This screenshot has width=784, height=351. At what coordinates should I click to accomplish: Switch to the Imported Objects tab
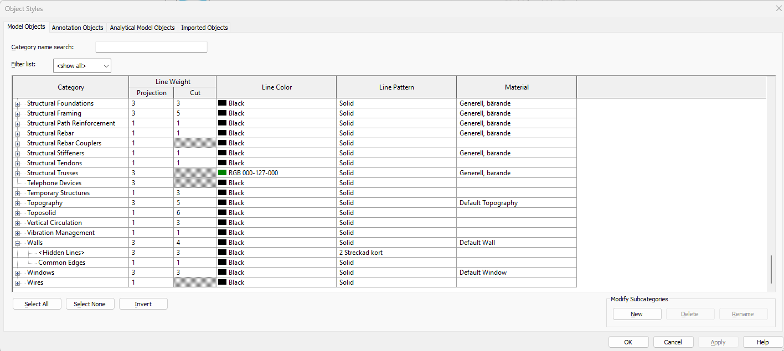204,27
